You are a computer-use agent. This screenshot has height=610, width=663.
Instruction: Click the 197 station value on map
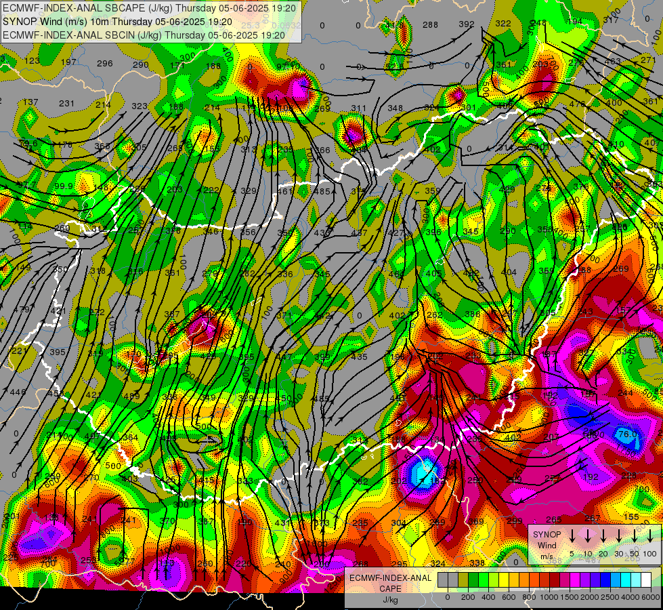(x=68, y=62)
